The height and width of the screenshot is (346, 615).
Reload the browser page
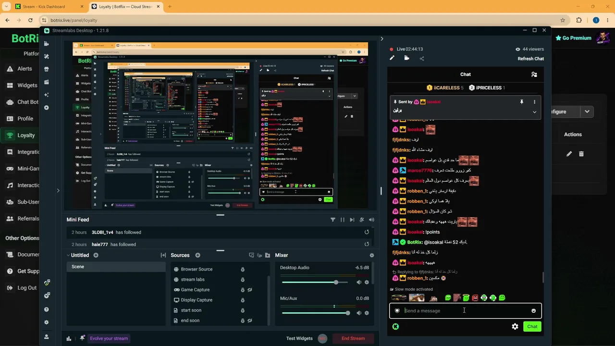30,20
